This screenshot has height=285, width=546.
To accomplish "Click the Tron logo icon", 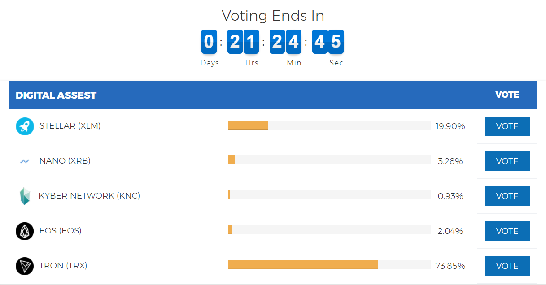I will tap(25, 266).
